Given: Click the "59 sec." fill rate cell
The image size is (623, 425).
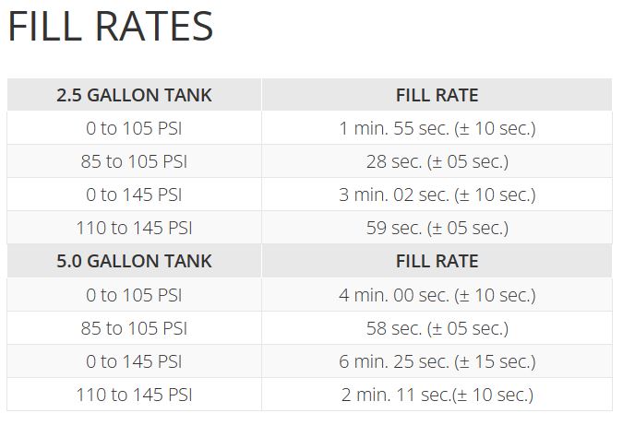Looking at the screenshot, I should [437, 228].
